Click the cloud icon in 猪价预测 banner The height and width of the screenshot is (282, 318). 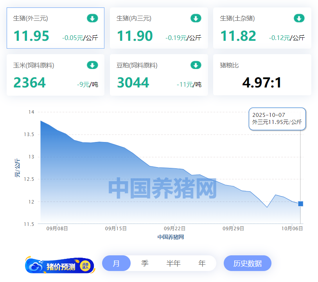coord(36,267)
